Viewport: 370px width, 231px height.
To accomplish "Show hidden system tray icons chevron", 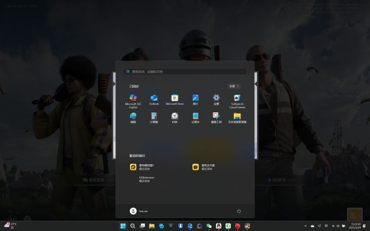I will click(x=305, y=226).
